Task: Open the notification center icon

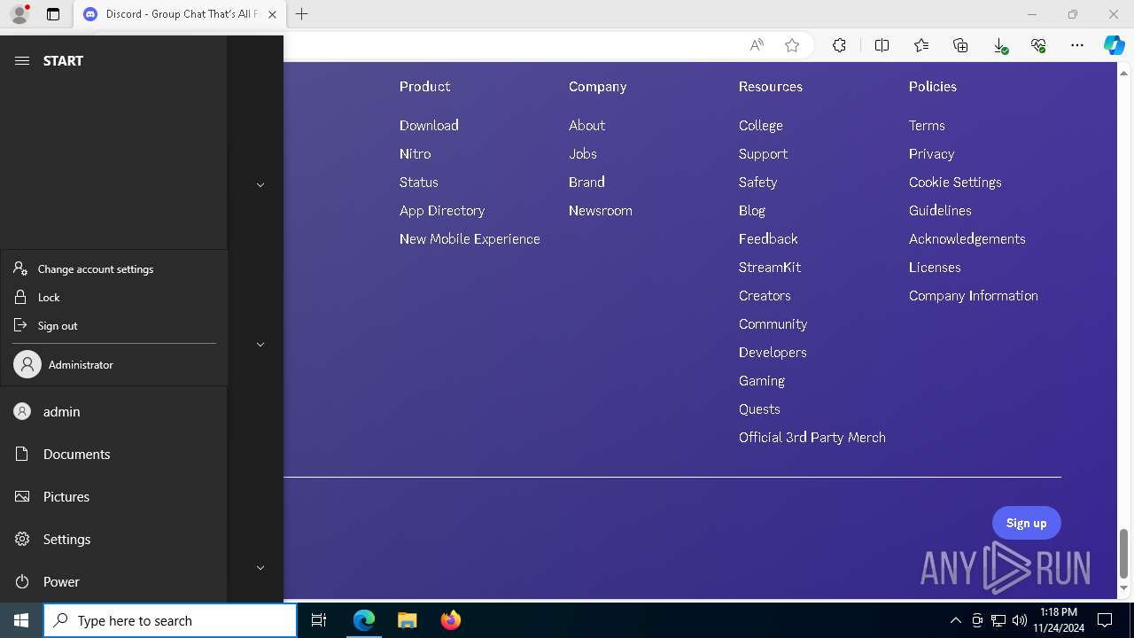Action: click(1105, 620)
